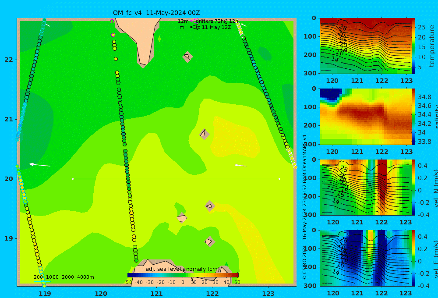Viewport: 438px width, 298px height.
Task: Click the sea level anomaly colorbar
Action: tap(183, 275)
